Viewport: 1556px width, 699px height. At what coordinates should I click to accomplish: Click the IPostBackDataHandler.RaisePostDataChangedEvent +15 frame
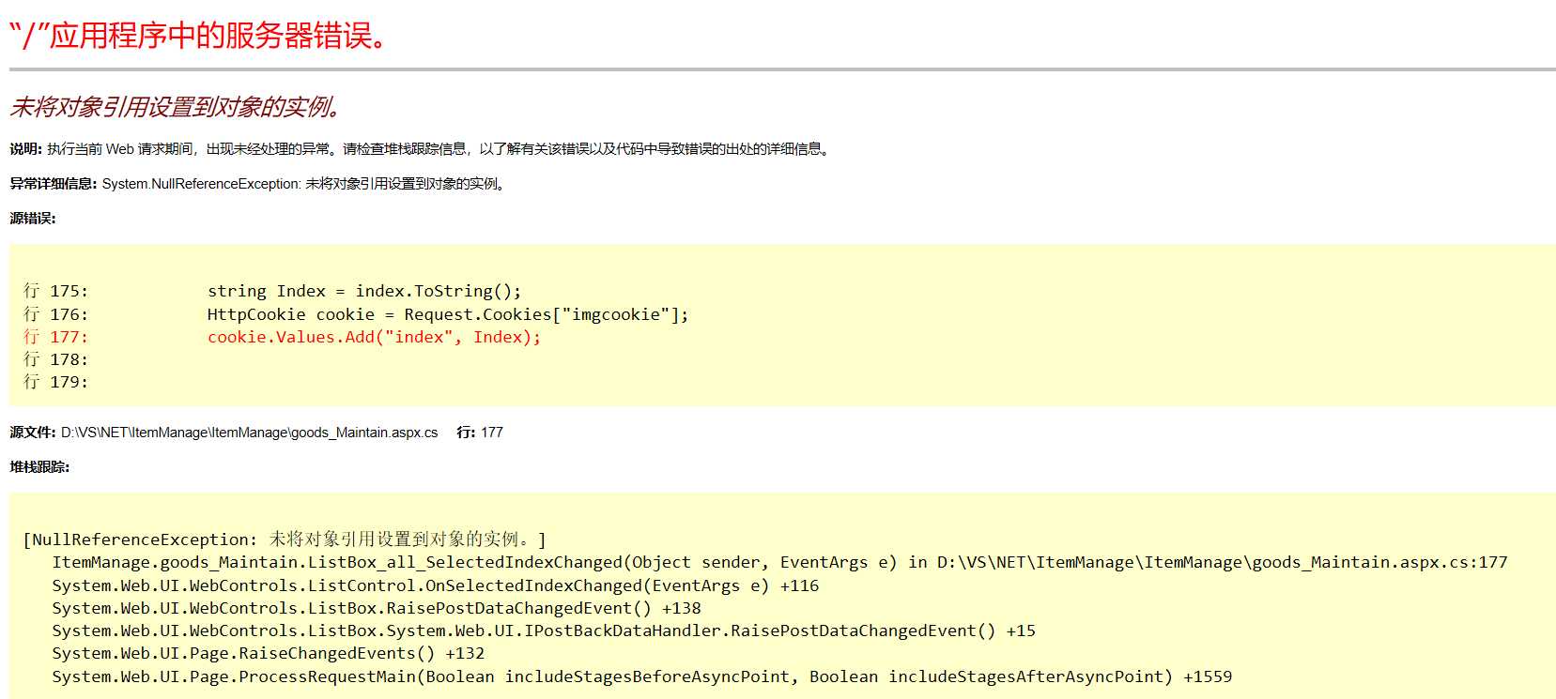click(544, 631)
